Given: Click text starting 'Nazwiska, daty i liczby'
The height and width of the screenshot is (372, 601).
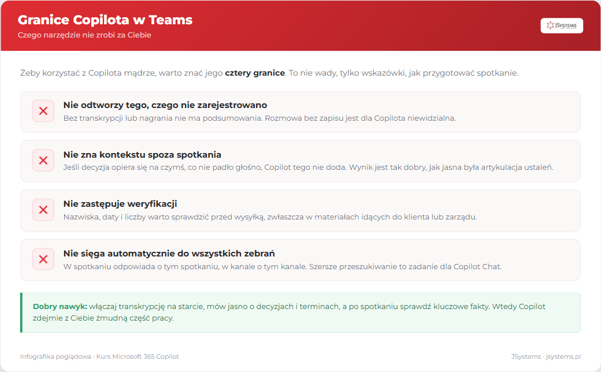Looking at the screenshot, I should click(270, 217).
